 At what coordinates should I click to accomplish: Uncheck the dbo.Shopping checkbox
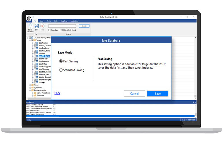[35, 69]
